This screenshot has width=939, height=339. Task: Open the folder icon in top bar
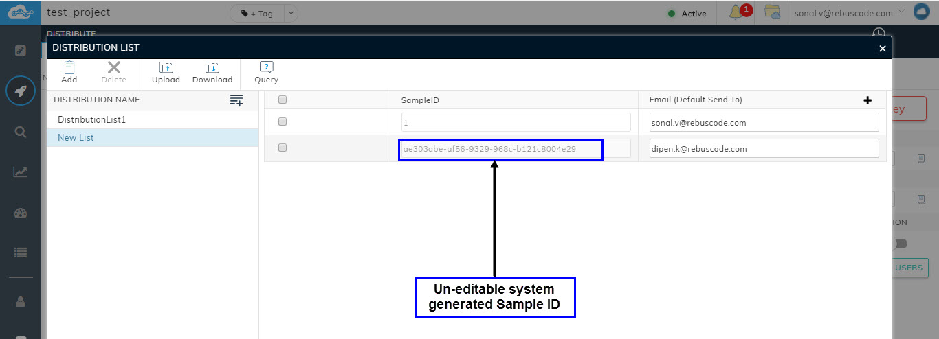pyautogui.click(x=773, y=12)
